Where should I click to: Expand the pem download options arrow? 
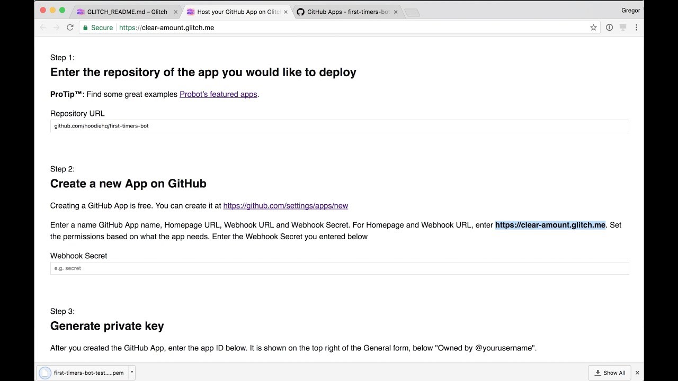pos(132,373)
